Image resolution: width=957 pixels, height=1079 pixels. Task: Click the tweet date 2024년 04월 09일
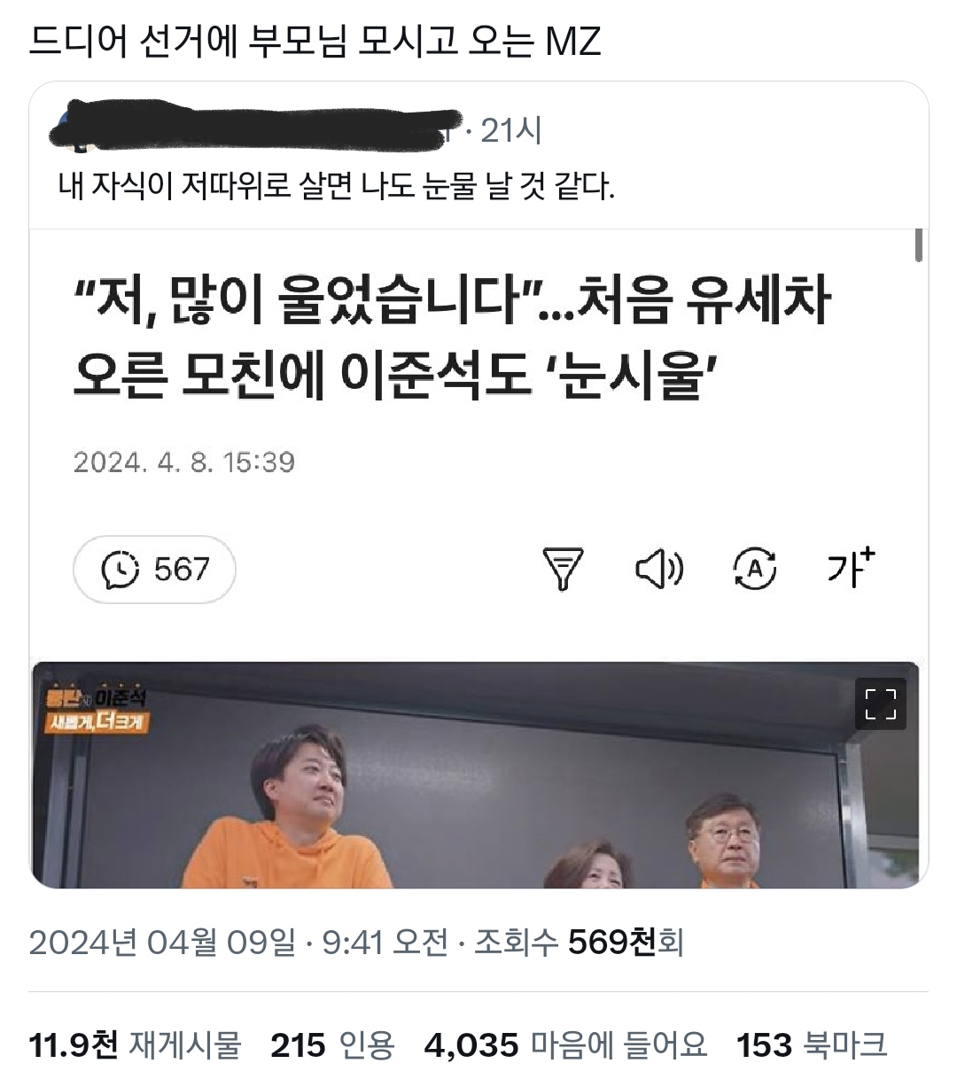click(162, 942)
